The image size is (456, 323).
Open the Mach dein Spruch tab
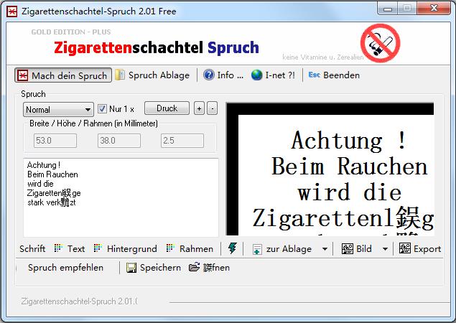[63, 75]
